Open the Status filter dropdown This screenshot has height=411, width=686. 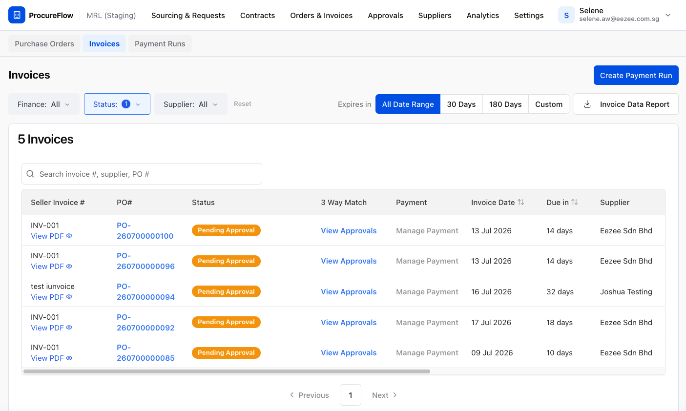[x=117, y=104]
